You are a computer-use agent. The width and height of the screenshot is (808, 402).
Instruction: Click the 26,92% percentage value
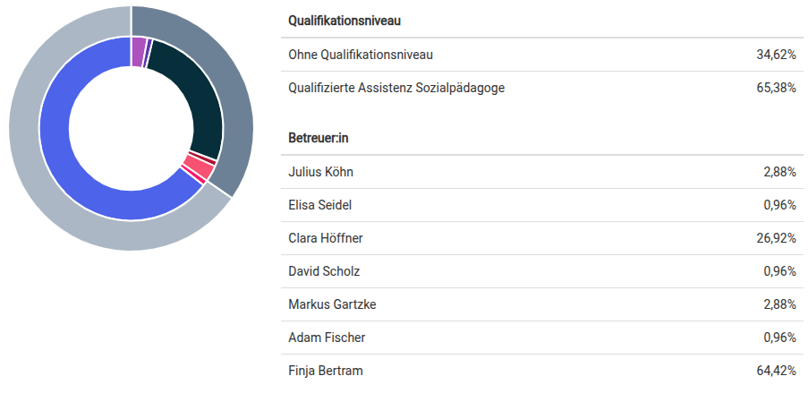click(776, 238)
